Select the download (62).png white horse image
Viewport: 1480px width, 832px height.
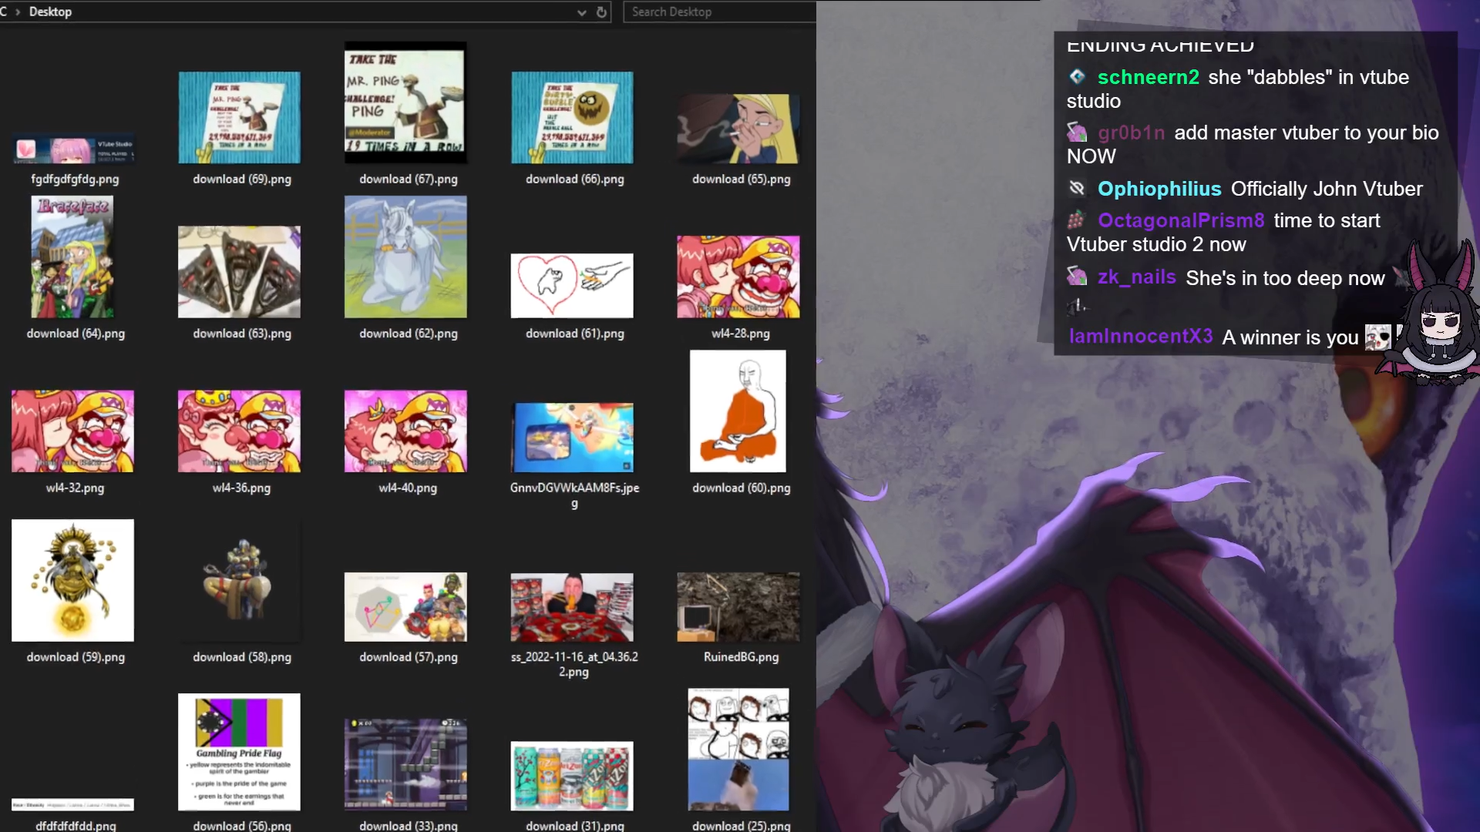(405, 257)
